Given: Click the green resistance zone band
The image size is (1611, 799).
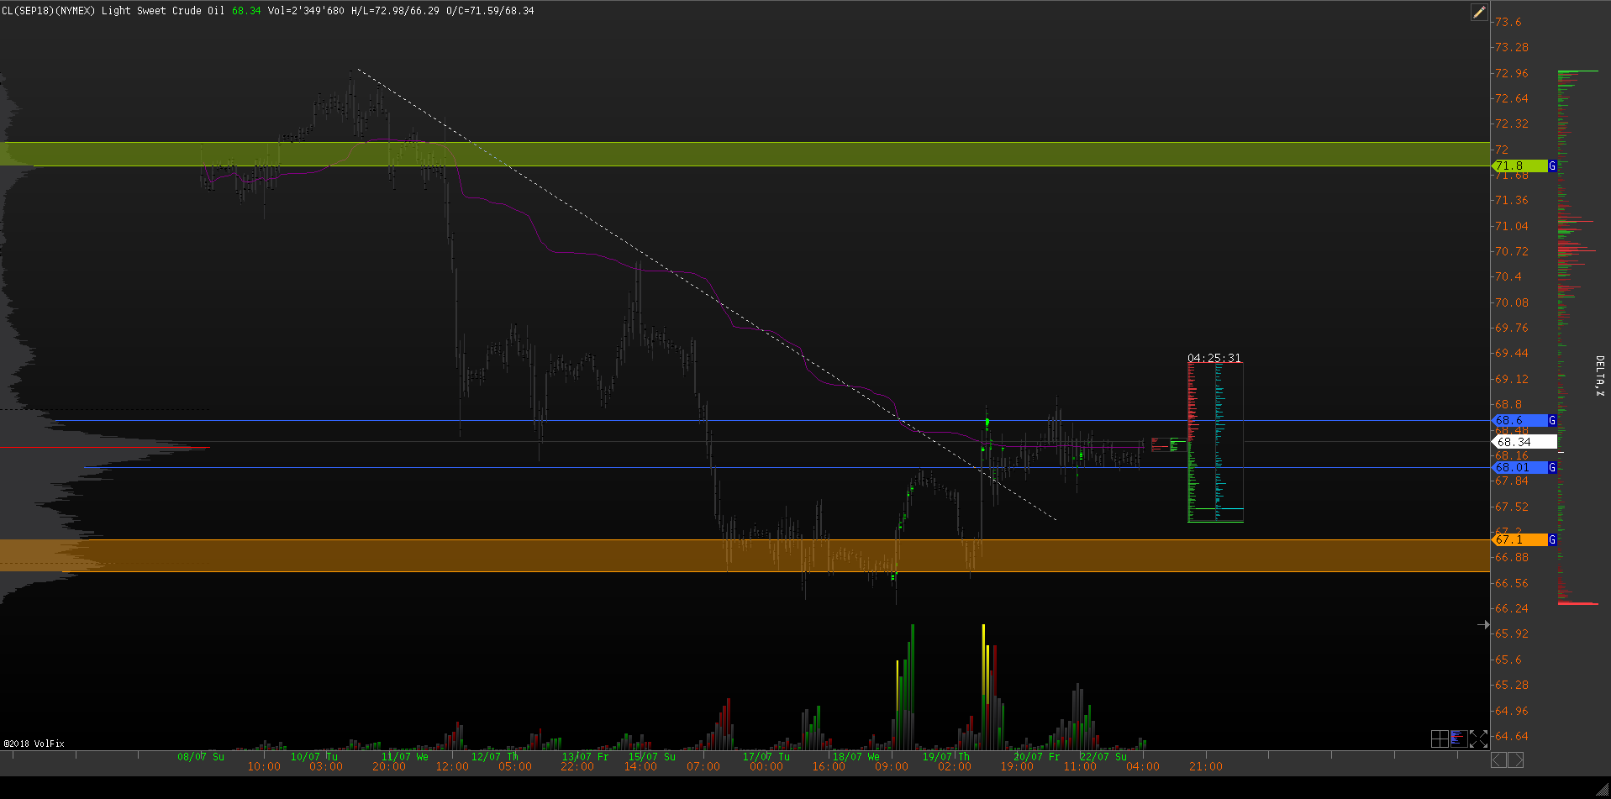Looking at the screenshot, I should [756, 154].
